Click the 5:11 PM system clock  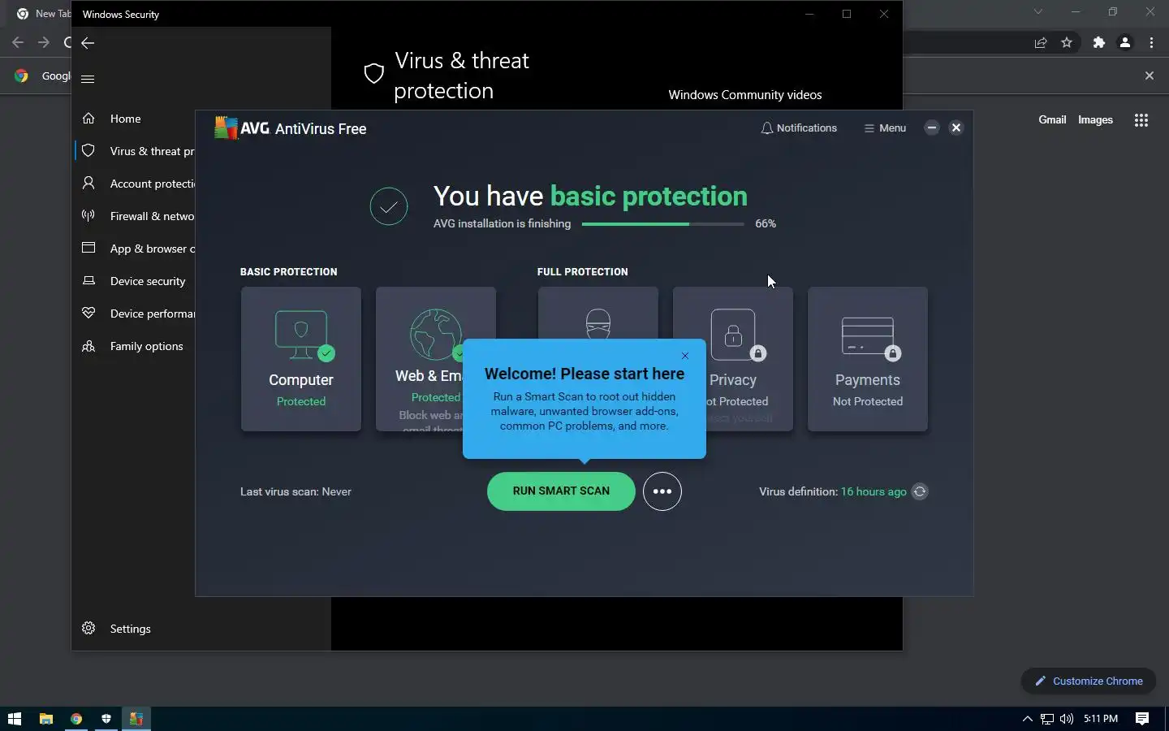[x=1101, y=719]
